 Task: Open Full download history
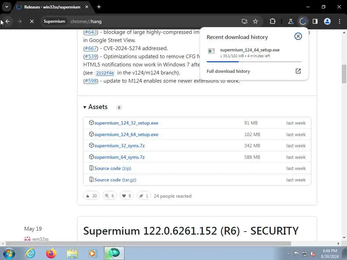pos(228,71)
